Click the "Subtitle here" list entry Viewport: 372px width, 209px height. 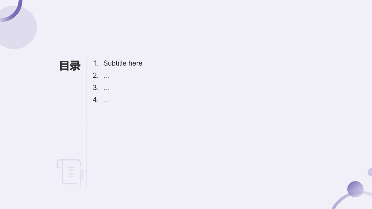point(123,63)
